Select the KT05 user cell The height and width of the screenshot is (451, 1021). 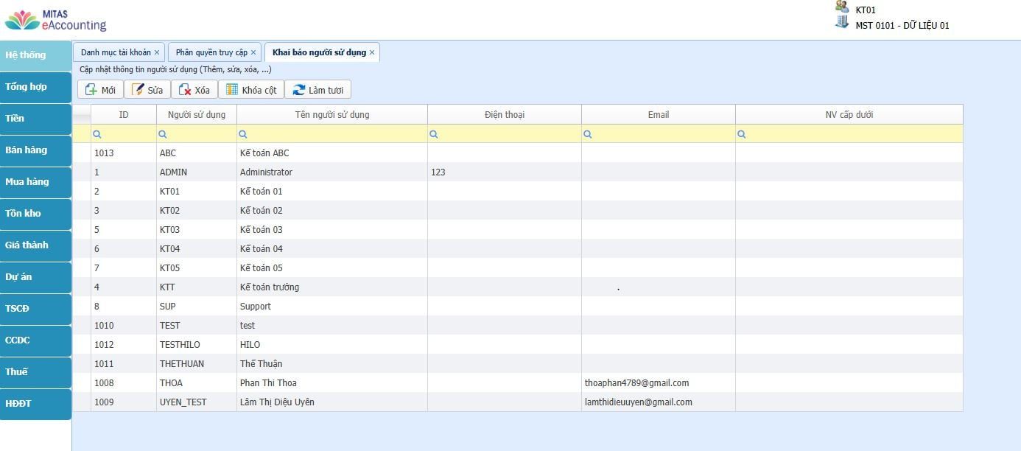(197, 268)
